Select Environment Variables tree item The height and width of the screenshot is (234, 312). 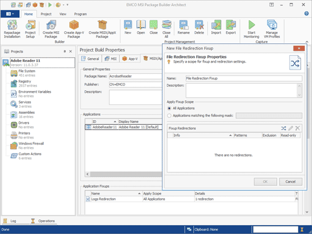click(31, 94)
